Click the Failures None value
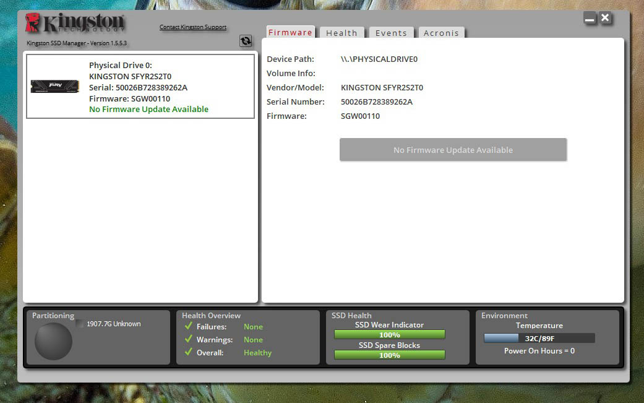 point(253,327)
